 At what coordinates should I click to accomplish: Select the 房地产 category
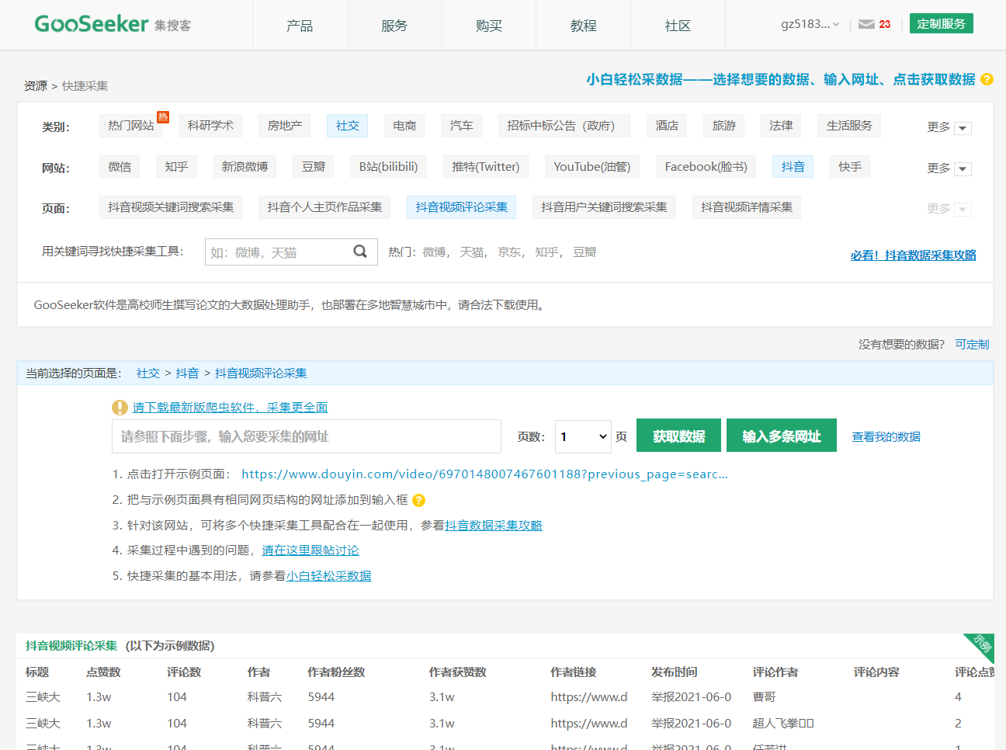[285, 126]
